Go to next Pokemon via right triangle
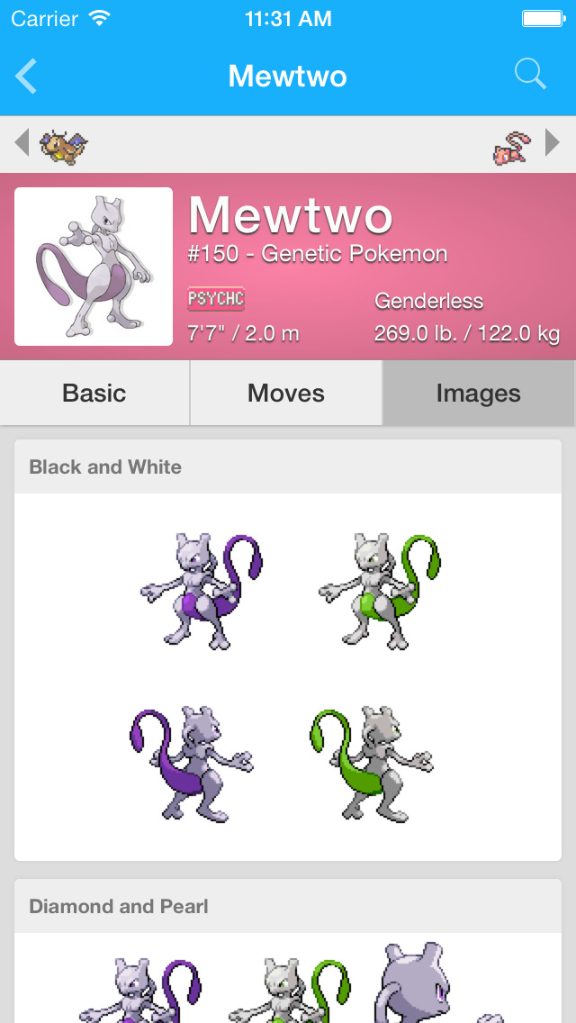 click(x=553, y=143)
